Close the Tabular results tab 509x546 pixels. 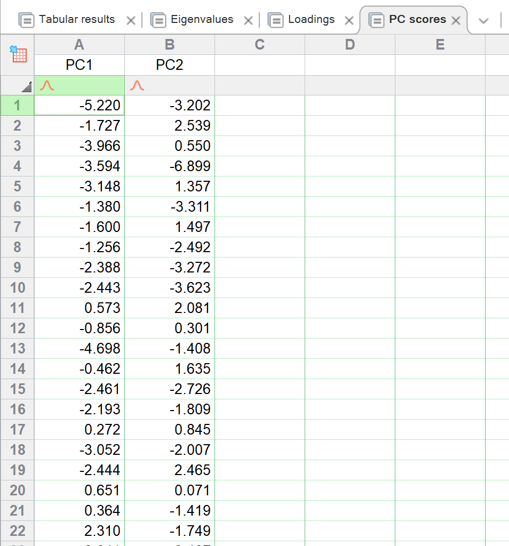[x=131, y=21]
